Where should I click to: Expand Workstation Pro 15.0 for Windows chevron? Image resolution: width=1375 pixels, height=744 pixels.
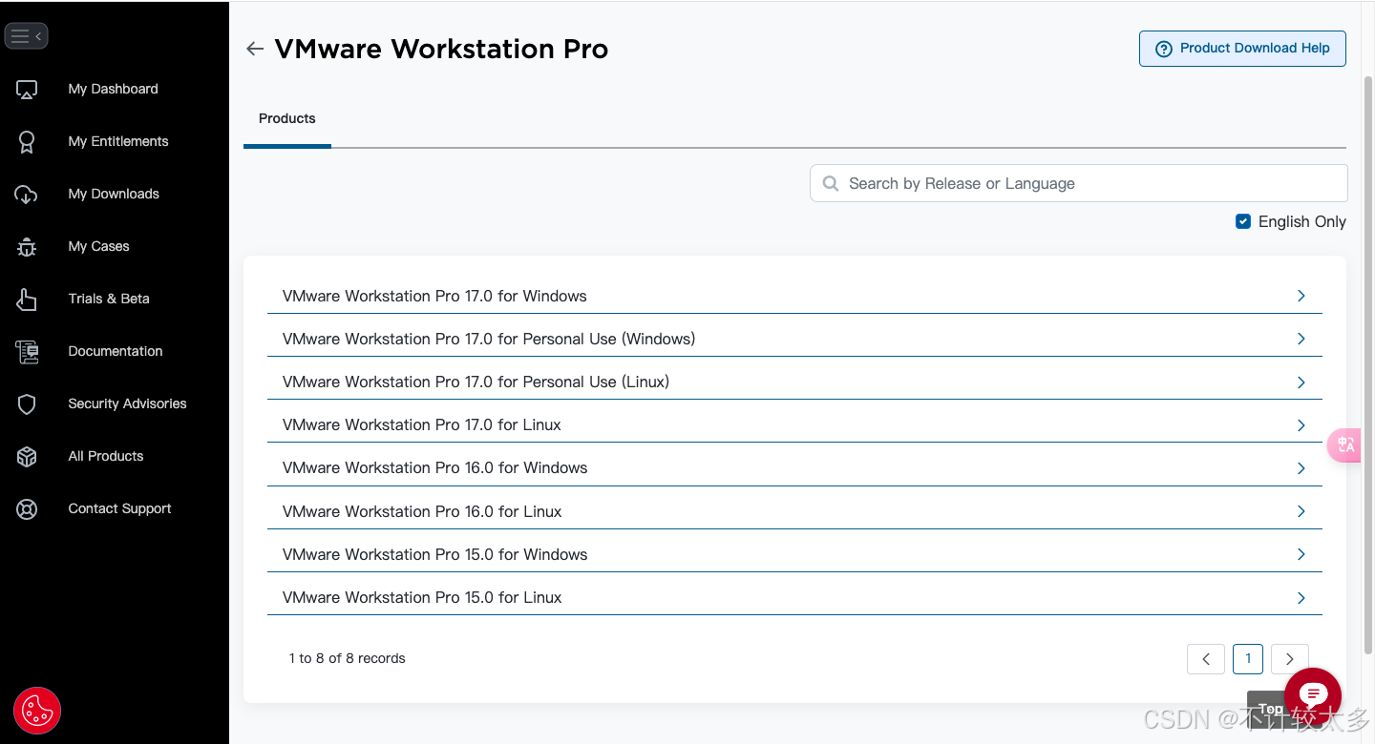pos(1301,554)
